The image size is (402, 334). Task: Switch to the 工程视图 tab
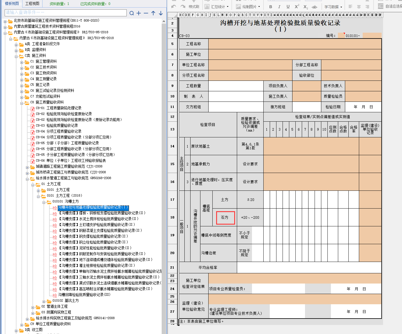pyautogui.click(x=32, y=4)
